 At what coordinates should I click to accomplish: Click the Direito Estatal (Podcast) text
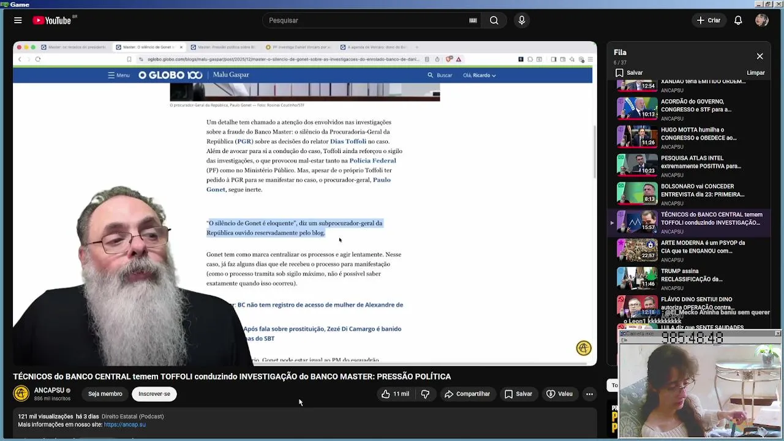(x=133, y=417)
